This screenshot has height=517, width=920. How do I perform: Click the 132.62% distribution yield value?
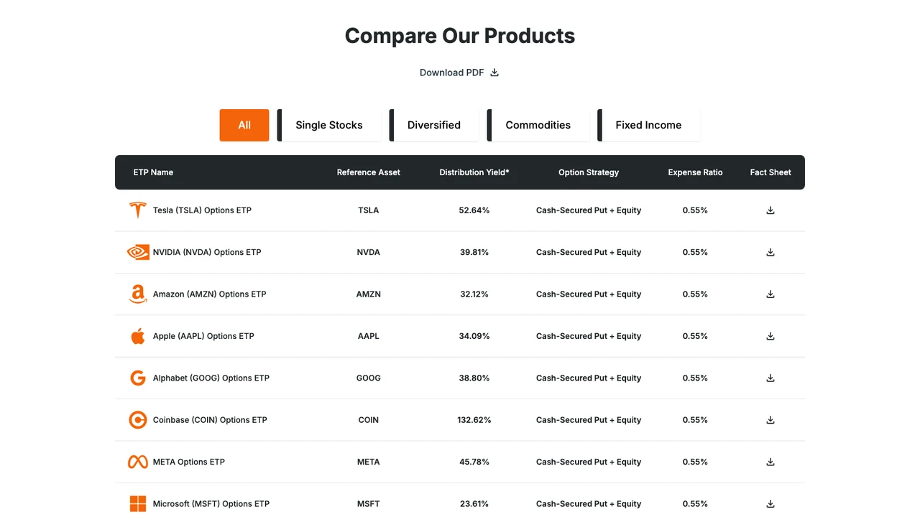tap(474, 420)
